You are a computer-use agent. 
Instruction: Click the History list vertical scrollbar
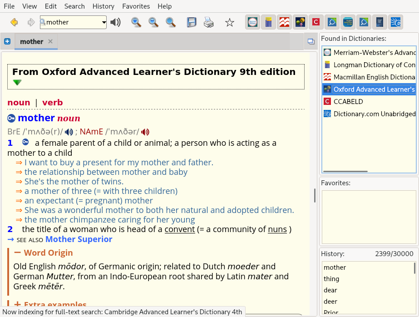[x=415, y=268]
